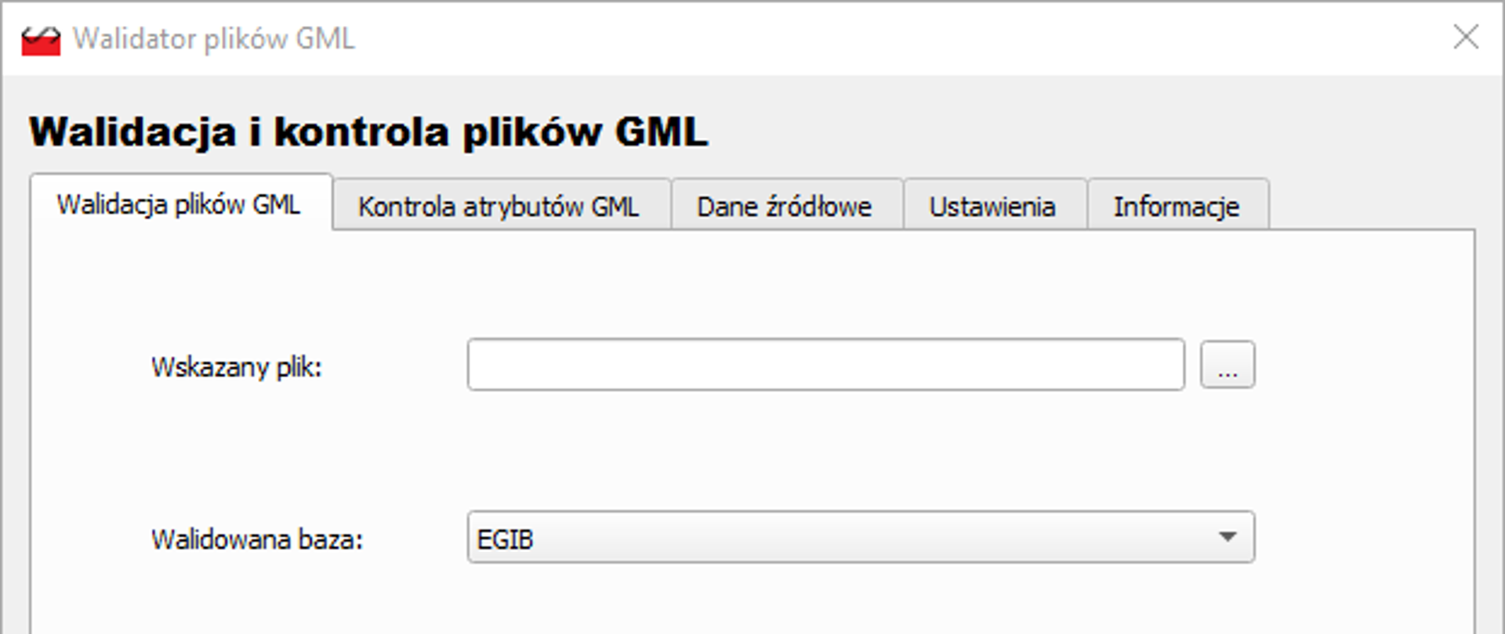
Task: Click the browse button beside the file field
Action: pos(1228,365)
